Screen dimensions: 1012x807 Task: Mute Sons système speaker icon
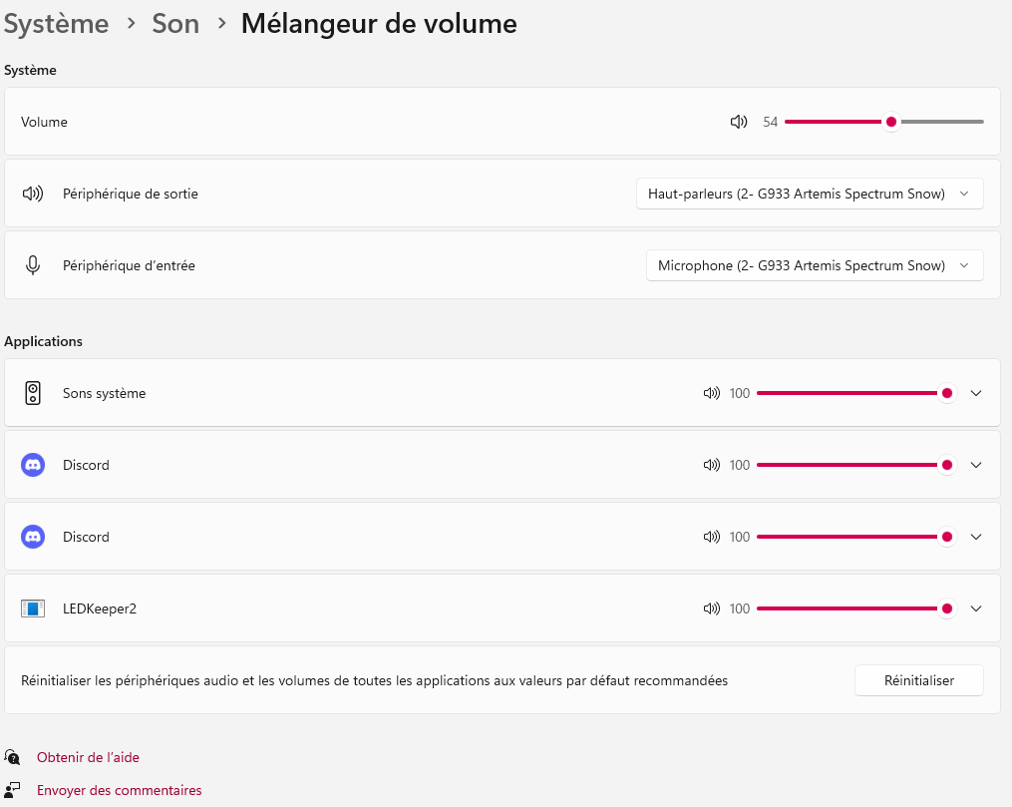click(711, 393)
